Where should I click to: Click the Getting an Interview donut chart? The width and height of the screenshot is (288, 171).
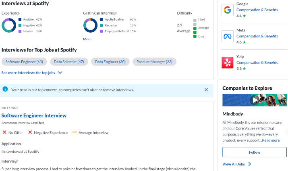[x=90, y=25]
